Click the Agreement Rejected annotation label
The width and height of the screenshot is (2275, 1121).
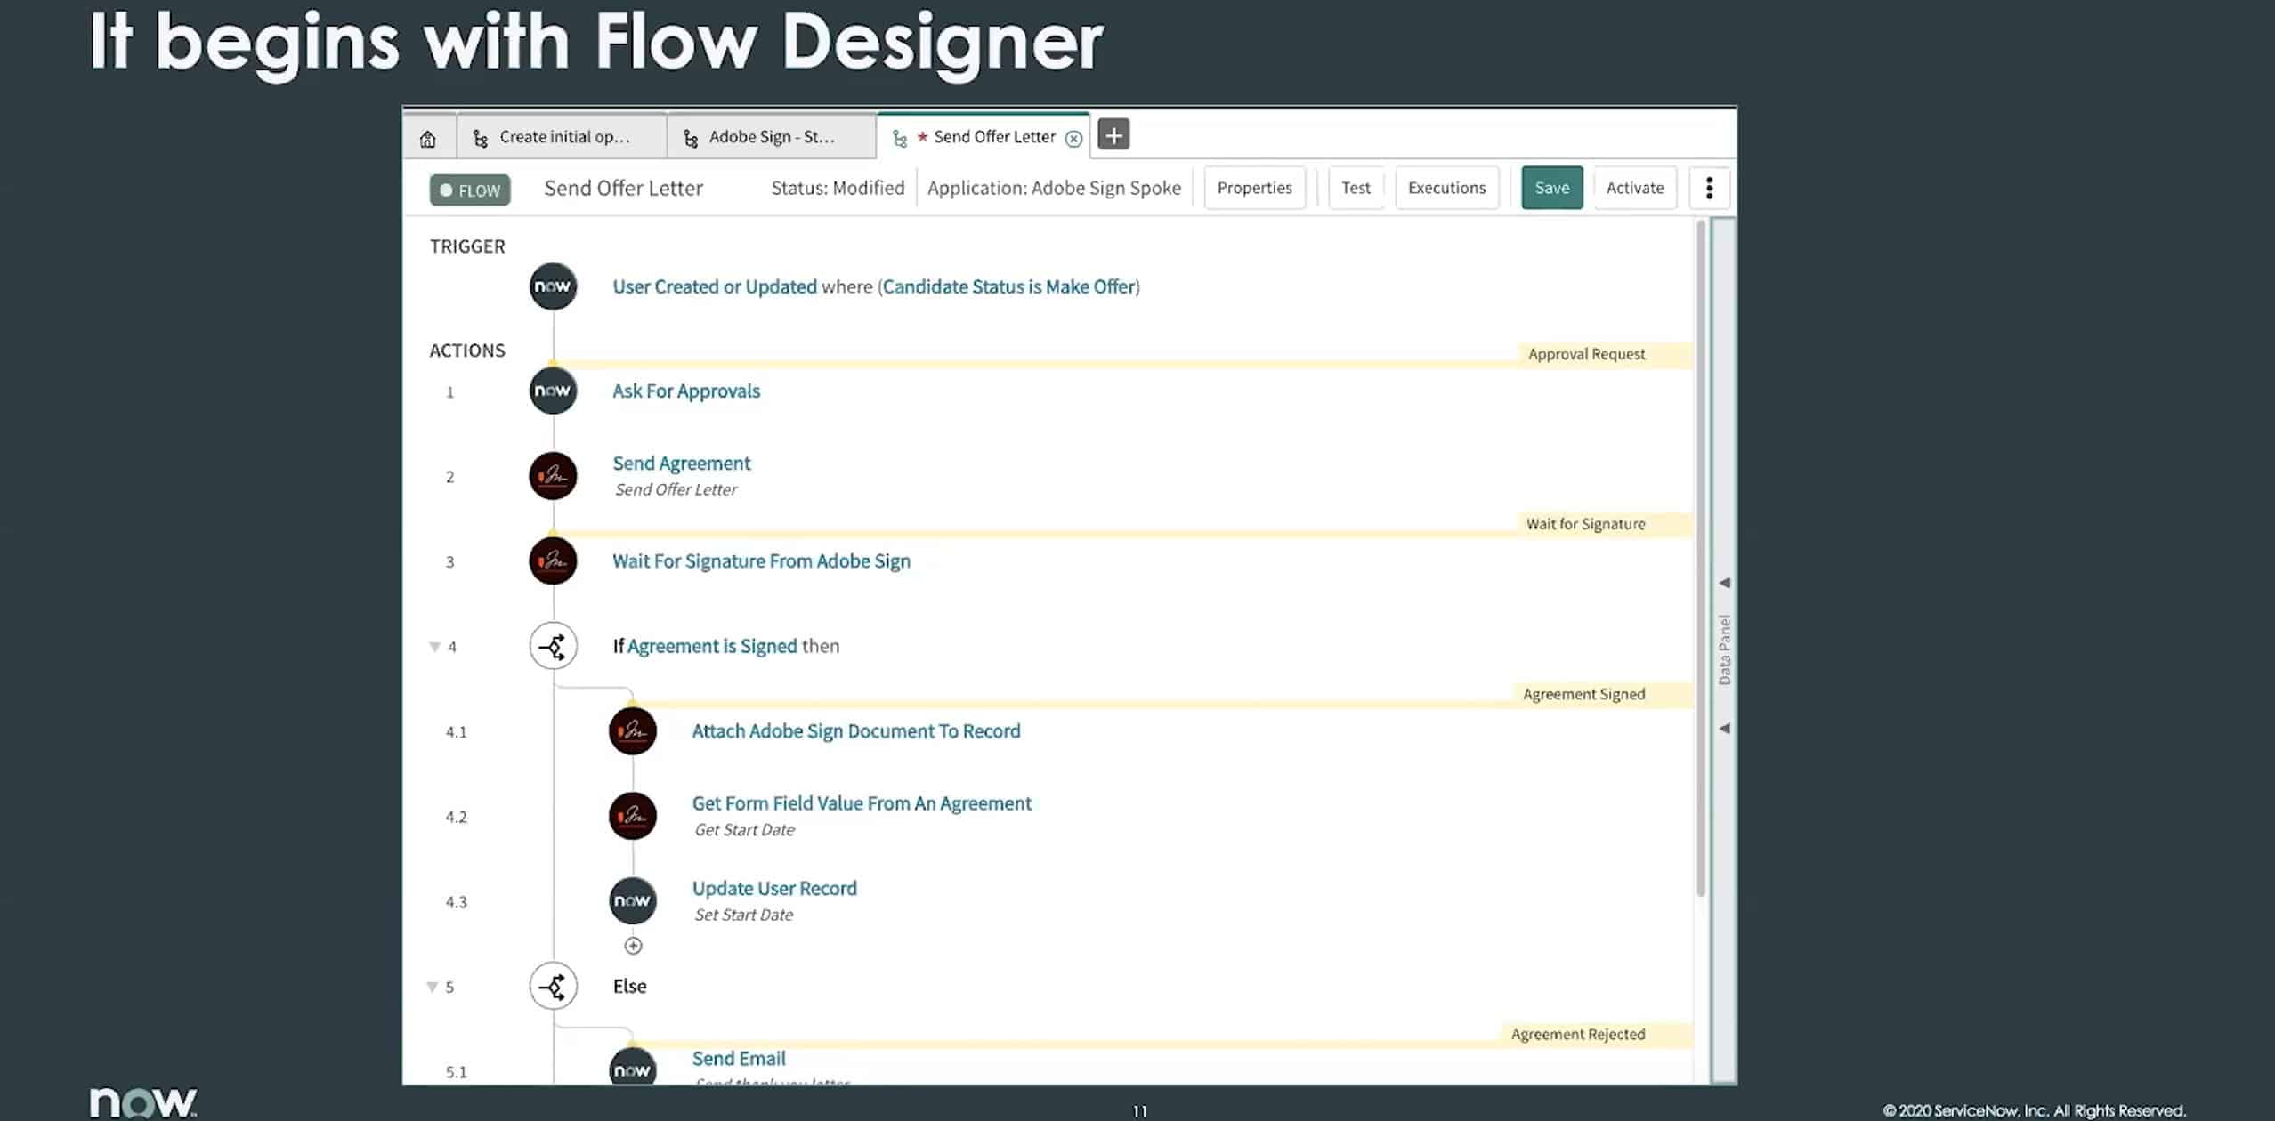click(1577, 1034)
